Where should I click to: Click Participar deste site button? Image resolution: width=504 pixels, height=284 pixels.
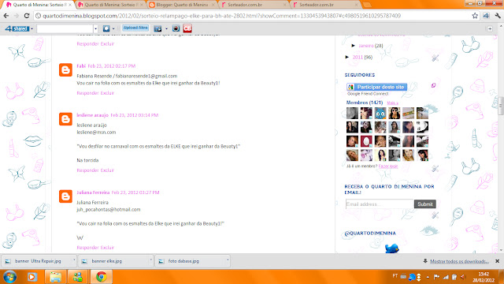[376, 87]
